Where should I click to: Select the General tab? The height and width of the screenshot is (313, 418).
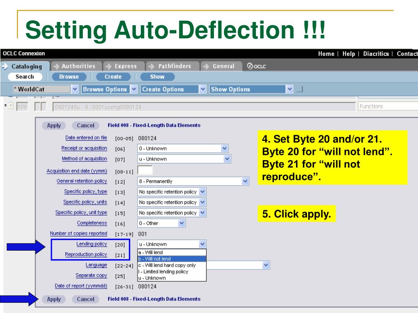click(x=221, y=66)
